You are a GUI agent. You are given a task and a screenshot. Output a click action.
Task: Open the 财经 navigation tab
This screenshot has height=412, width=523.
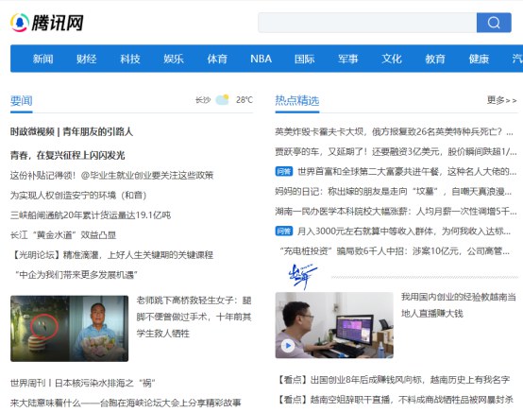tap(87, 59)
